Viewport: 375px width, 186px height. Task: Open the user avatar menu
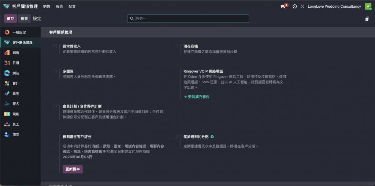point(368,7)
